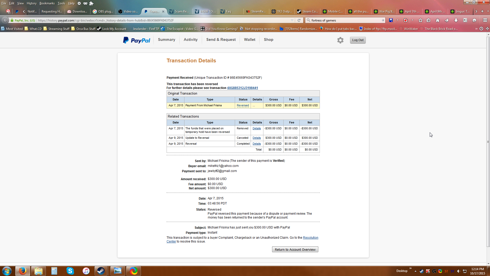
Task: Open PayPal settings gear icon
Action: pos(340,40)
